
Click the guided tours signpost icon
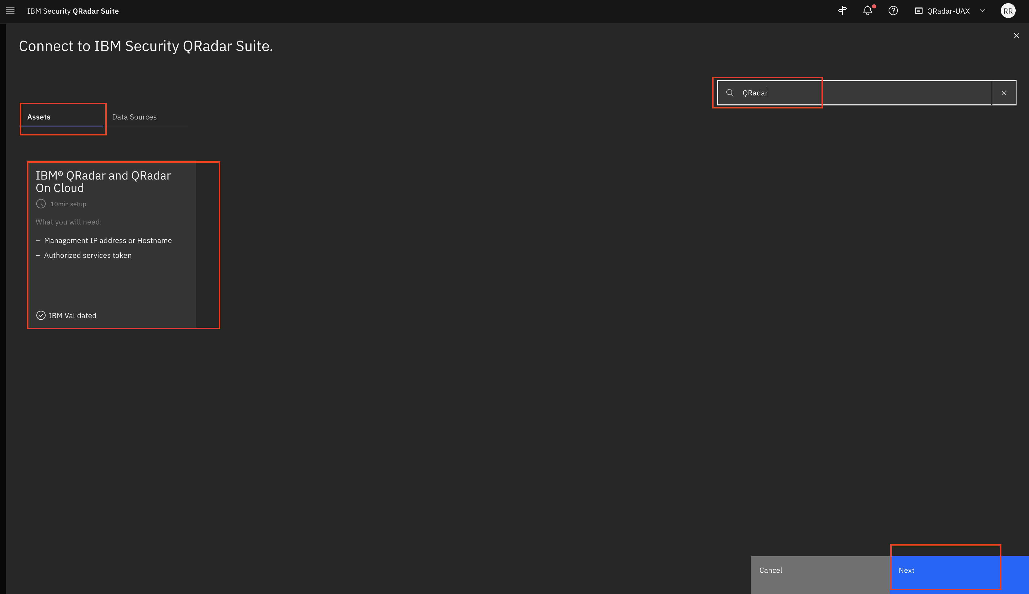click(x=842, y=11)
